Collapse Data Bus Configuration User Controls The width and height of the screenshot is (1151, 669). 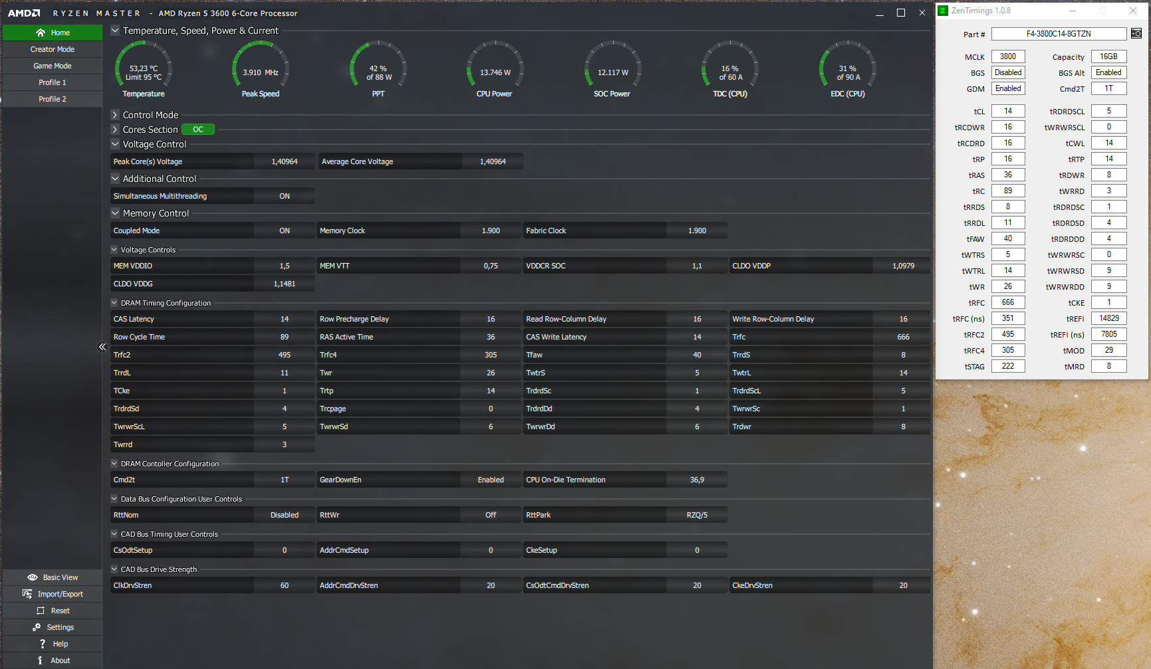114,499
